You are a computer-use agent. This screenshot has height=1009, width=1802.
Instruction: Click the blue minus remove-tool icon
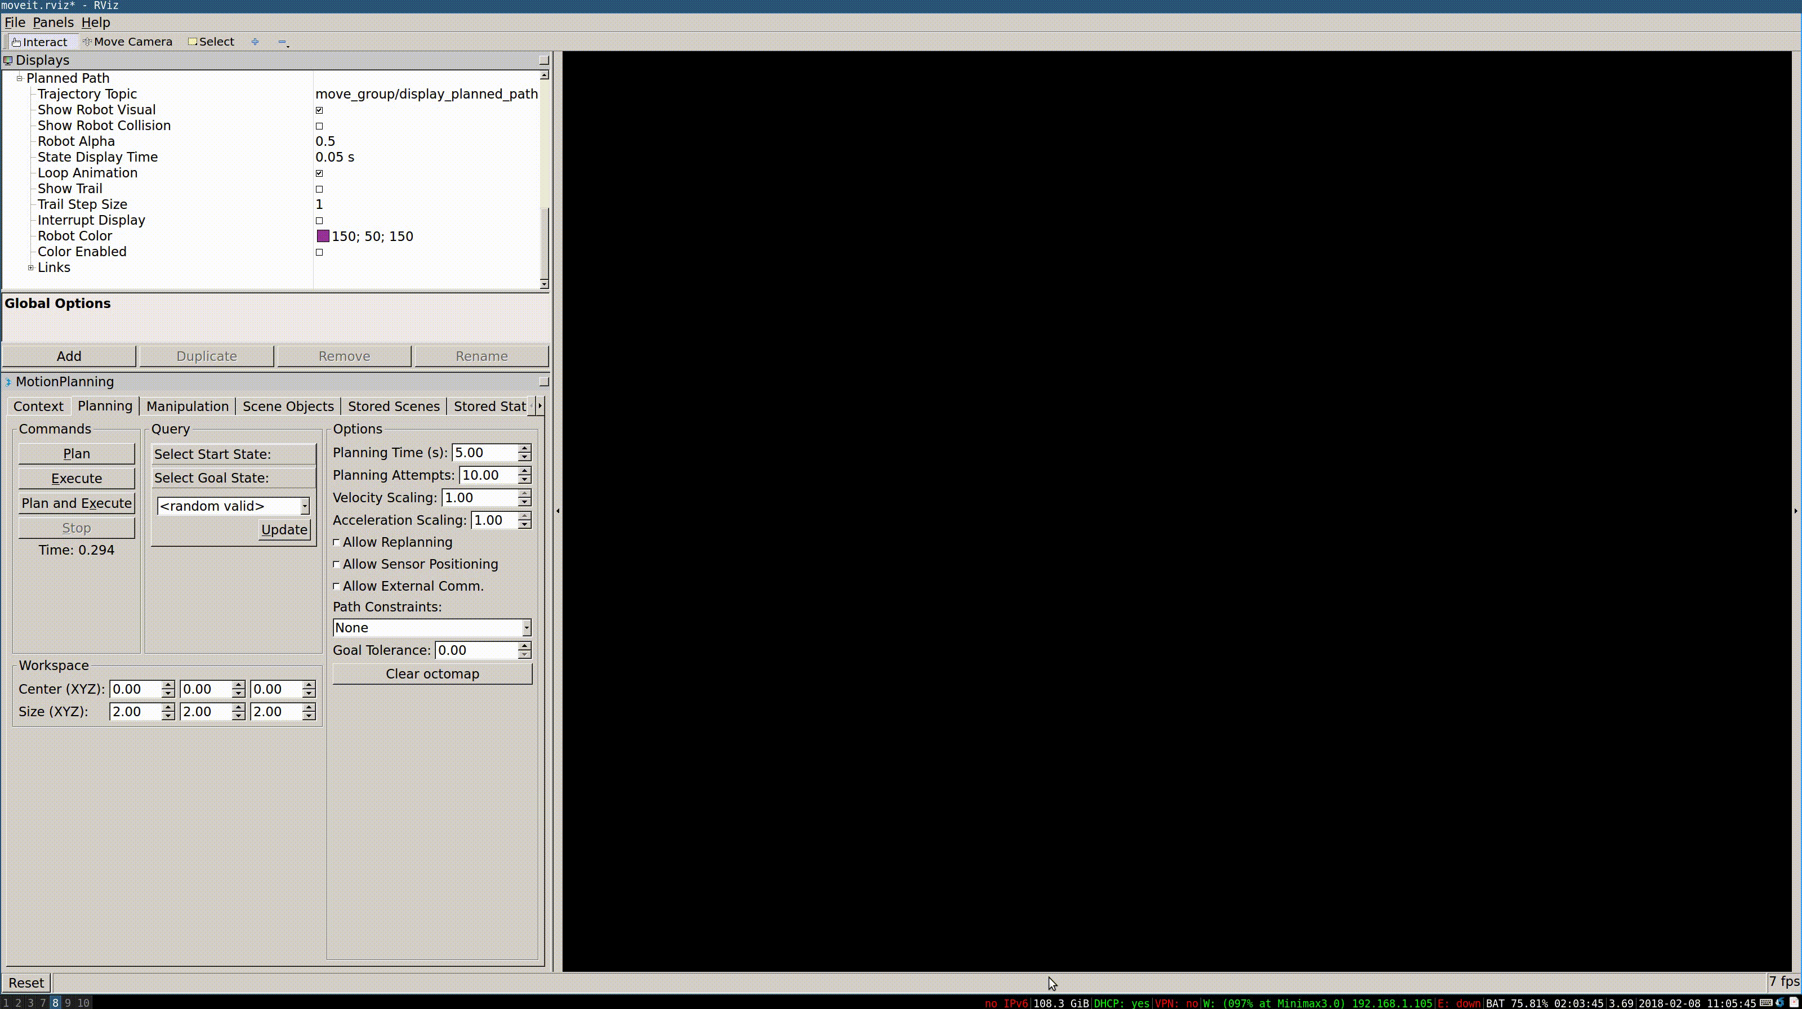282,42
